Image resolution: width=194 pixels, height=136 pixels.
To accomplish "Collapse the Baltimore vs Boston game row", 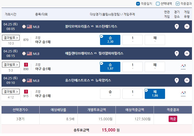I will (187, 26).
